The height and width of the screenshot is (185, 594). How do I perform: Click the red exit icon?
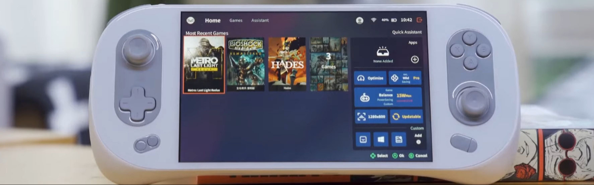(x=420, y=20)
